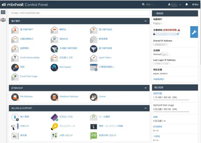Viewport: 201px width, 143px height.
Task: Open the 個人情報 personal info icon
Action: [15, 117]
